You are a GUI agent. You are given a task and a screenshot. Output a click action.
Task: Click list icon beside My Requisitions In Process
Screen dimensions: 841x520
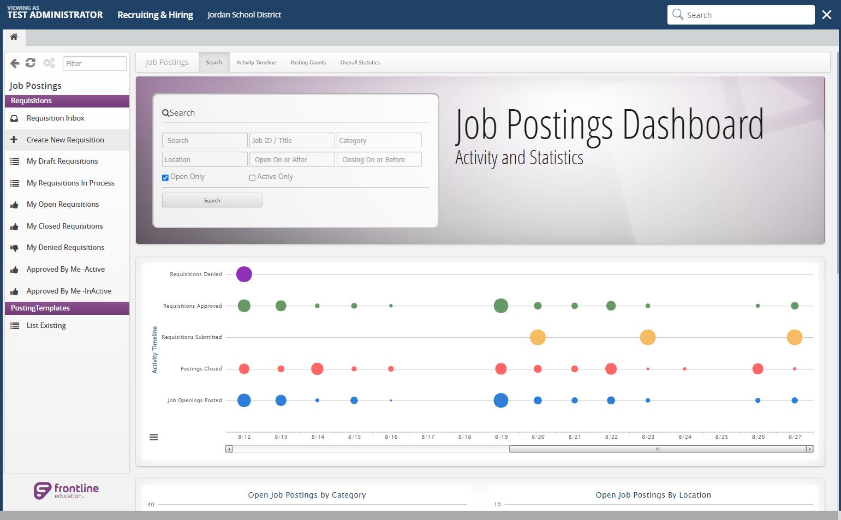(x=15, y=183)
